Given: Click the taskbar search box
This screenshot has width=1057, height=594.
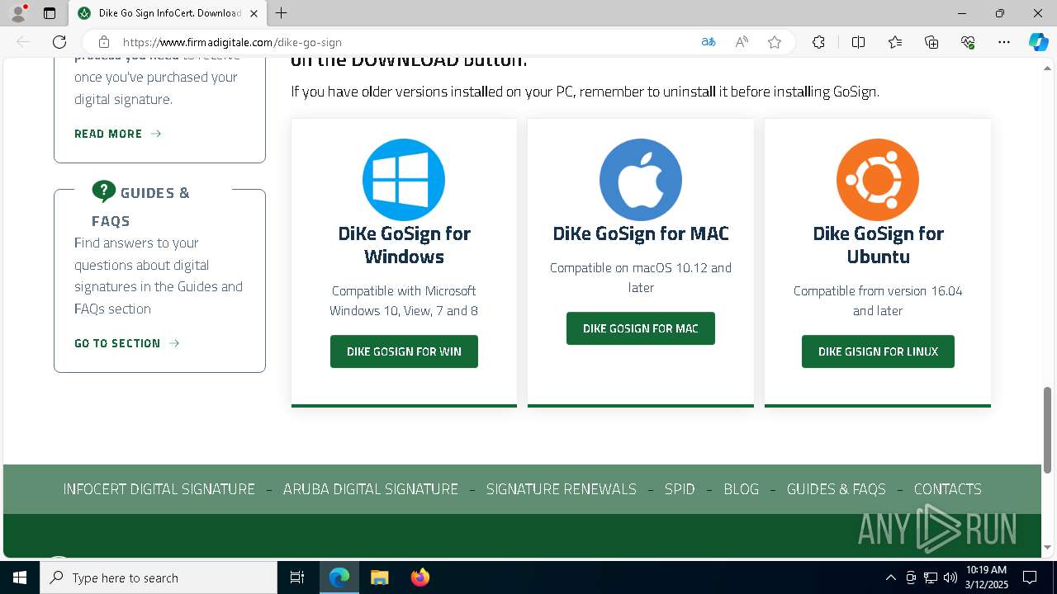Looking at the screenshot, I should point(159,577).
